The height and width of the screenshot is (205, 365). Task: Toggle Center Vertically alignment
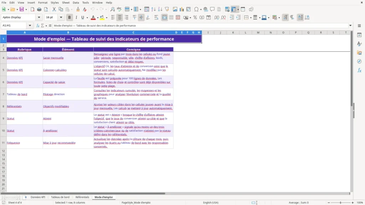[141, 17]
